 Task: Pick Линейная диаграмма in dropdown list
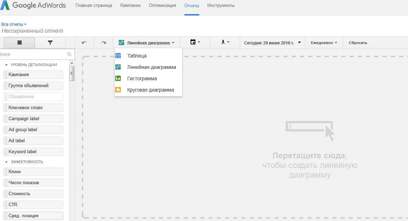coord(151,67)
